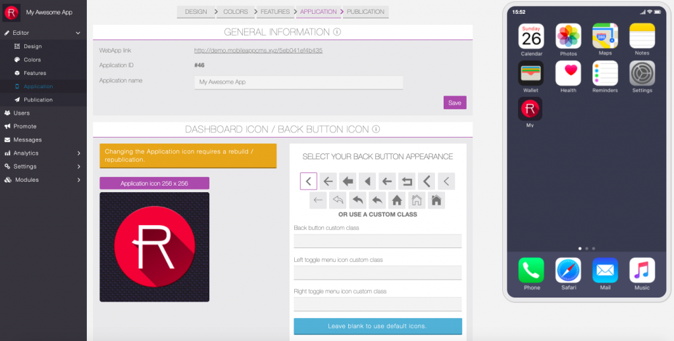Screen dimensions: 674x341
Task: Open the WebApp demo link
Action: pos(258,50)
